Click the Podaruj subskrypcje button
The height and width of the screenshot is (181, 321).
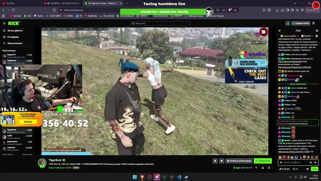[239, 161]
